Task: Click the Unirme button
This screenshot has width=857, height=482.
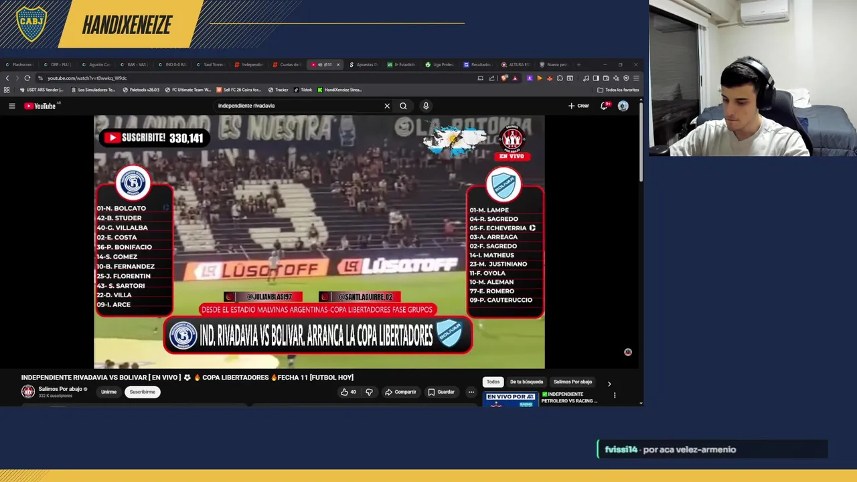Action: click(x=108, y=392)
